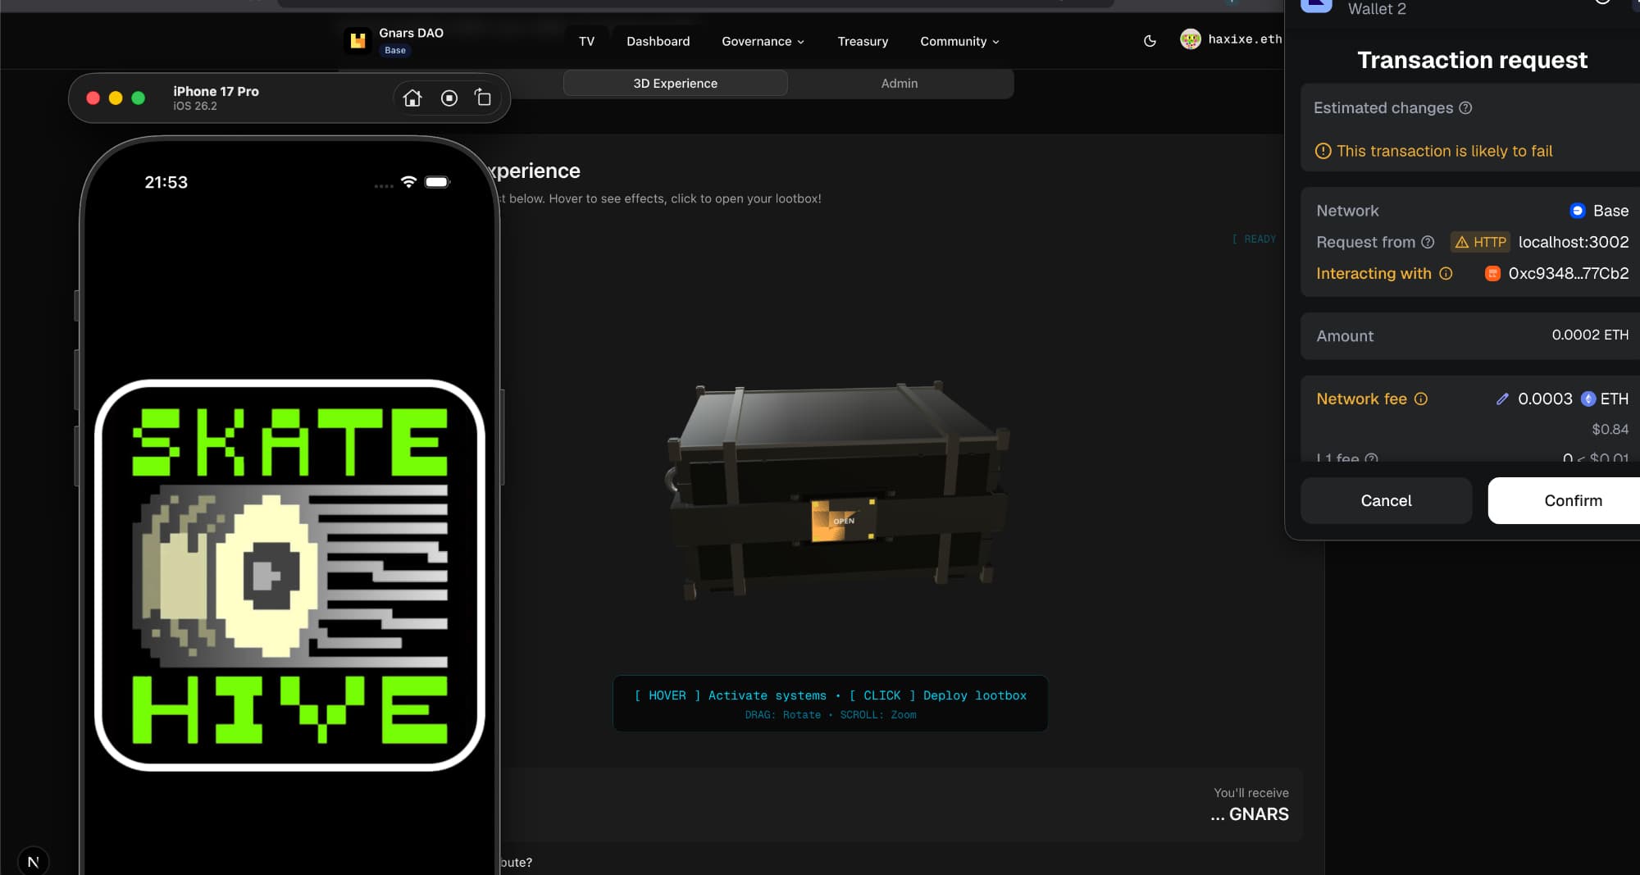Click the simulator Home icon
1640x875 pixels.
412,98
